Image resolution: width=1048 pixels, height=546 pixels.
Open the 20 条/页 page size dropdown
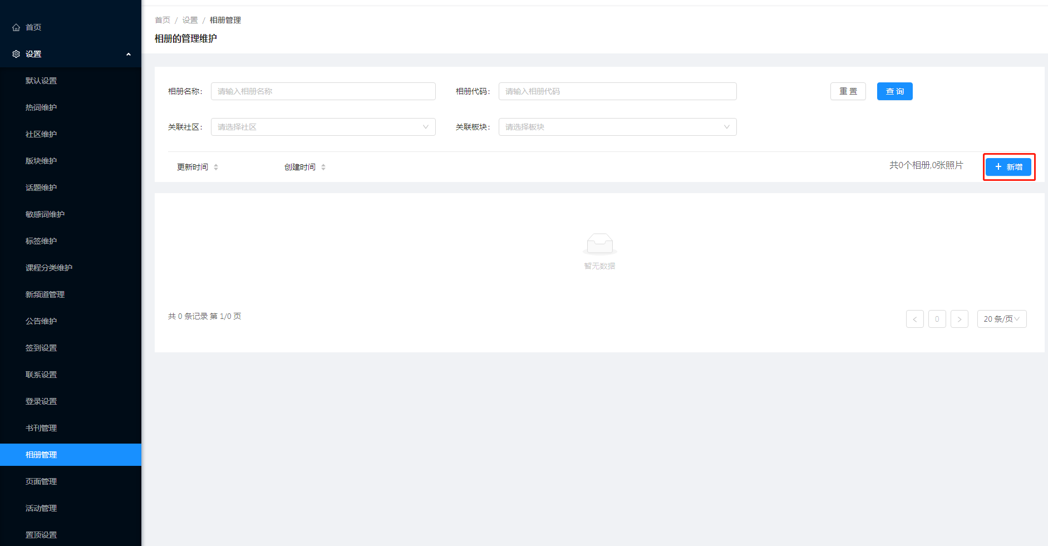(x=1002, y=319)
